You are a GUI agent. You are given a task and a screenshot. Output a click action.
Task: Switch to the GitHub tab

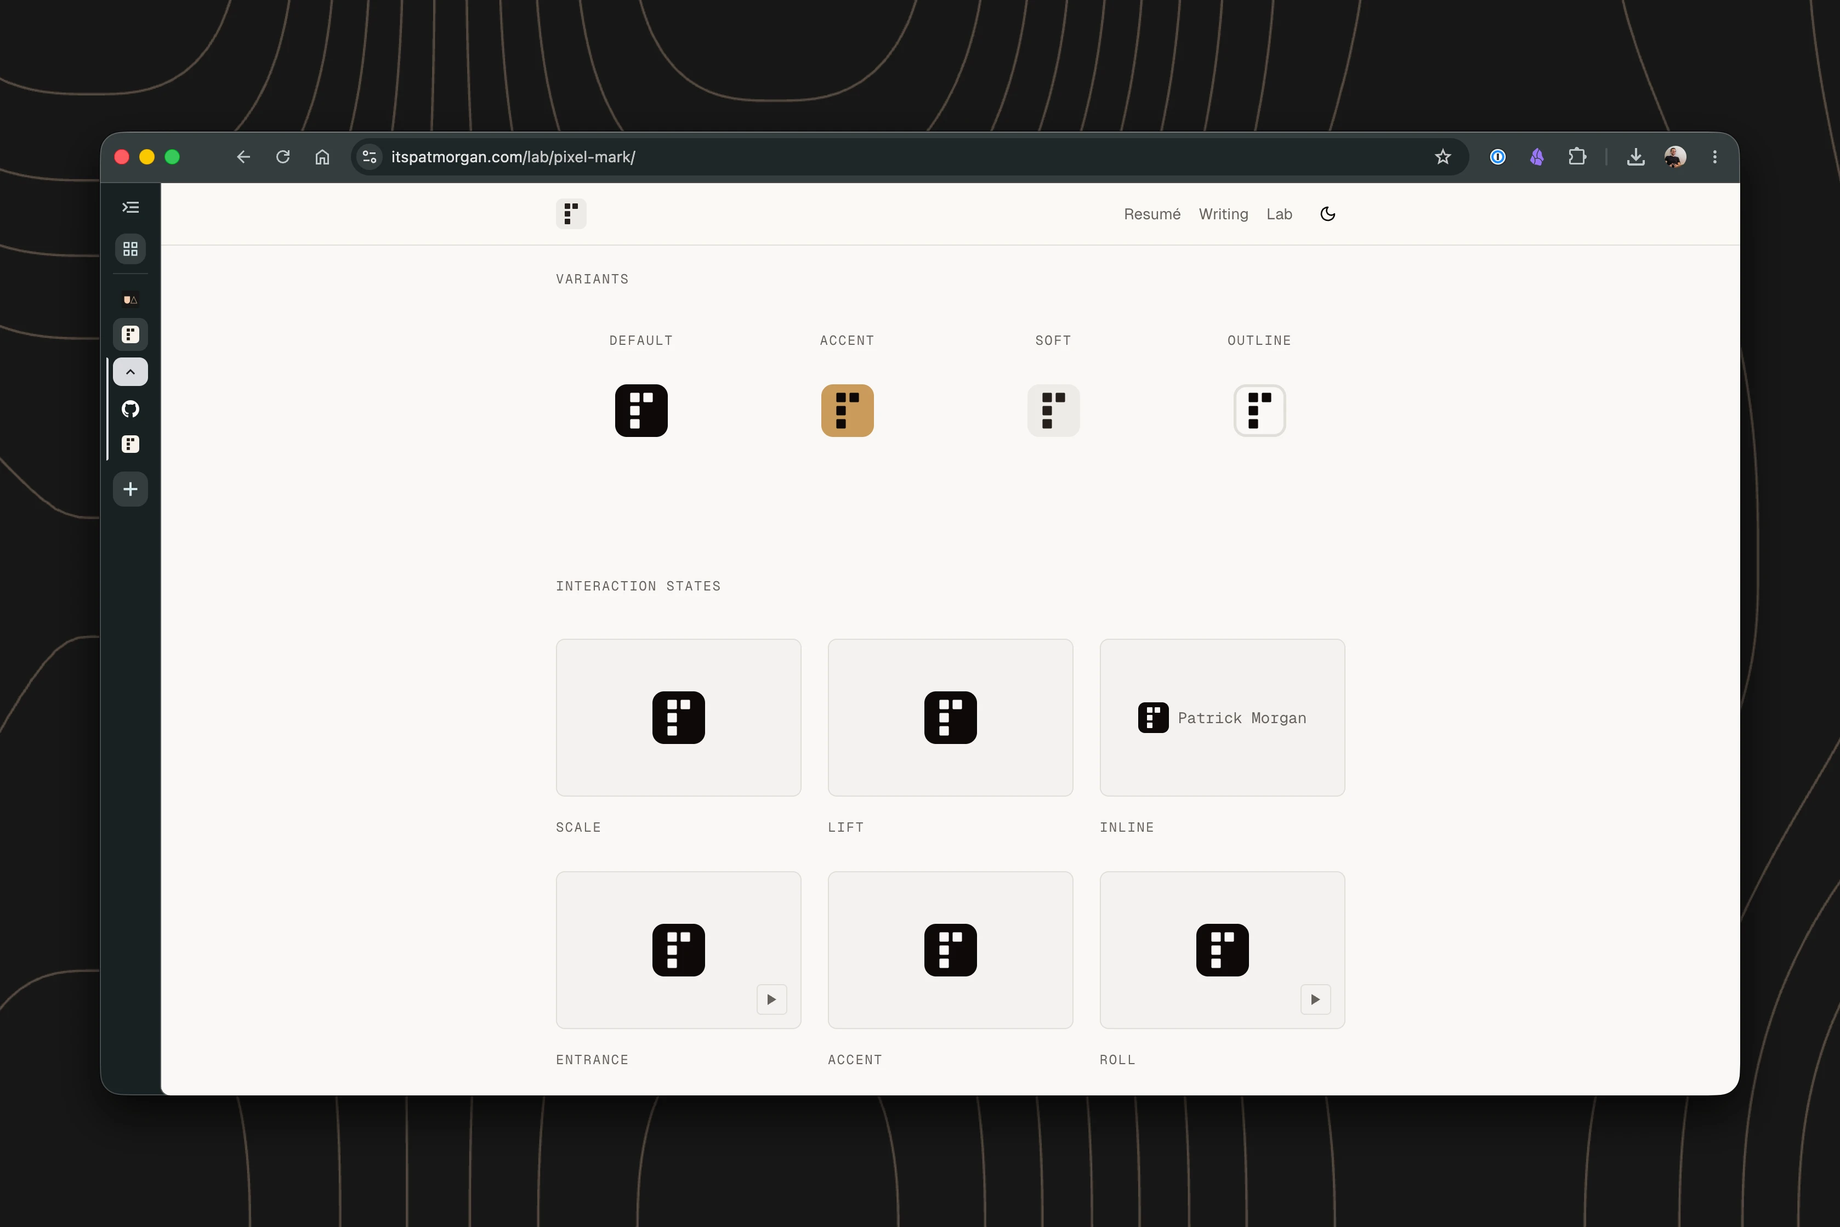[130, 408]
